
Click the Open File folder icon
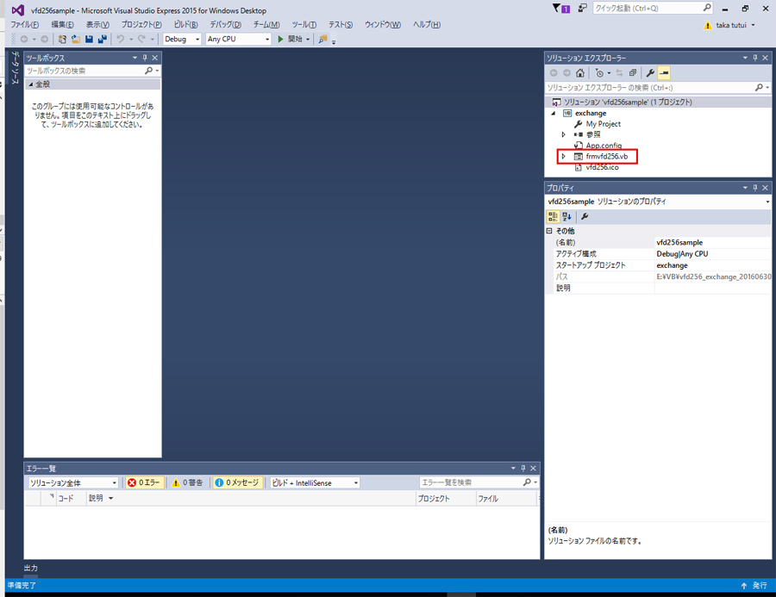point(75,39)
